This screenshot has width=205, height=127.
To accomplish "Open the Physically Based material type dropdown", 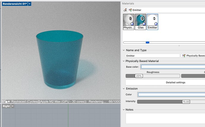I will pos(193,55).
